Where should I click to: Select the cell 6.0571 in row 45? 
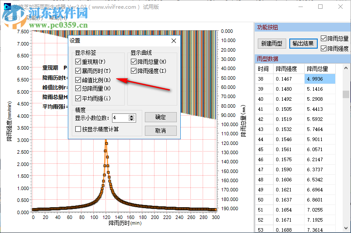tap(319, 149)
